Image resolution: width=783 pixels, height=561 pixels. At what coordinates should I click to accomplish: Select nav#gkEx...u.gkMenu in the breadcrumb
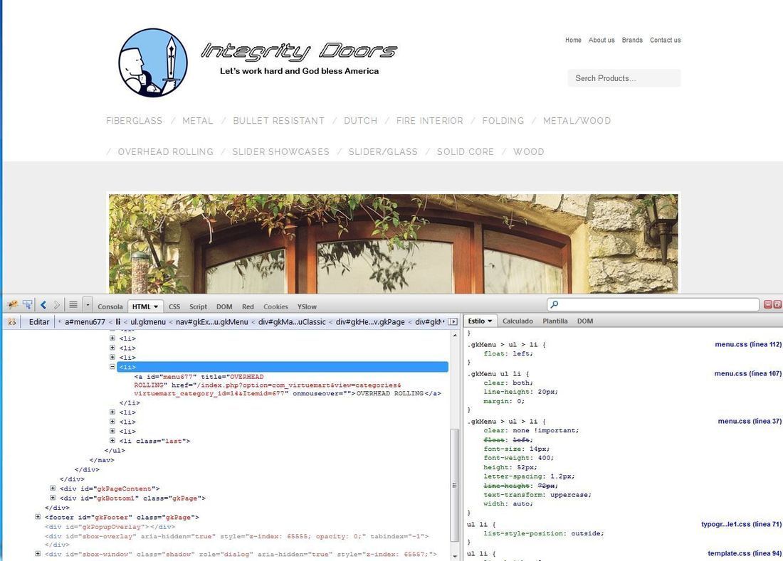[211, 322]
